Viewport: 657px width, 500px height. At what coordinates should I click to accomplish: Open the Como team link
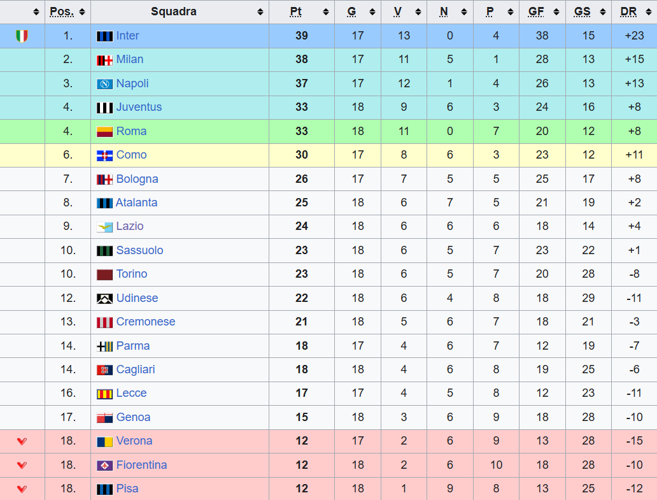131,155
